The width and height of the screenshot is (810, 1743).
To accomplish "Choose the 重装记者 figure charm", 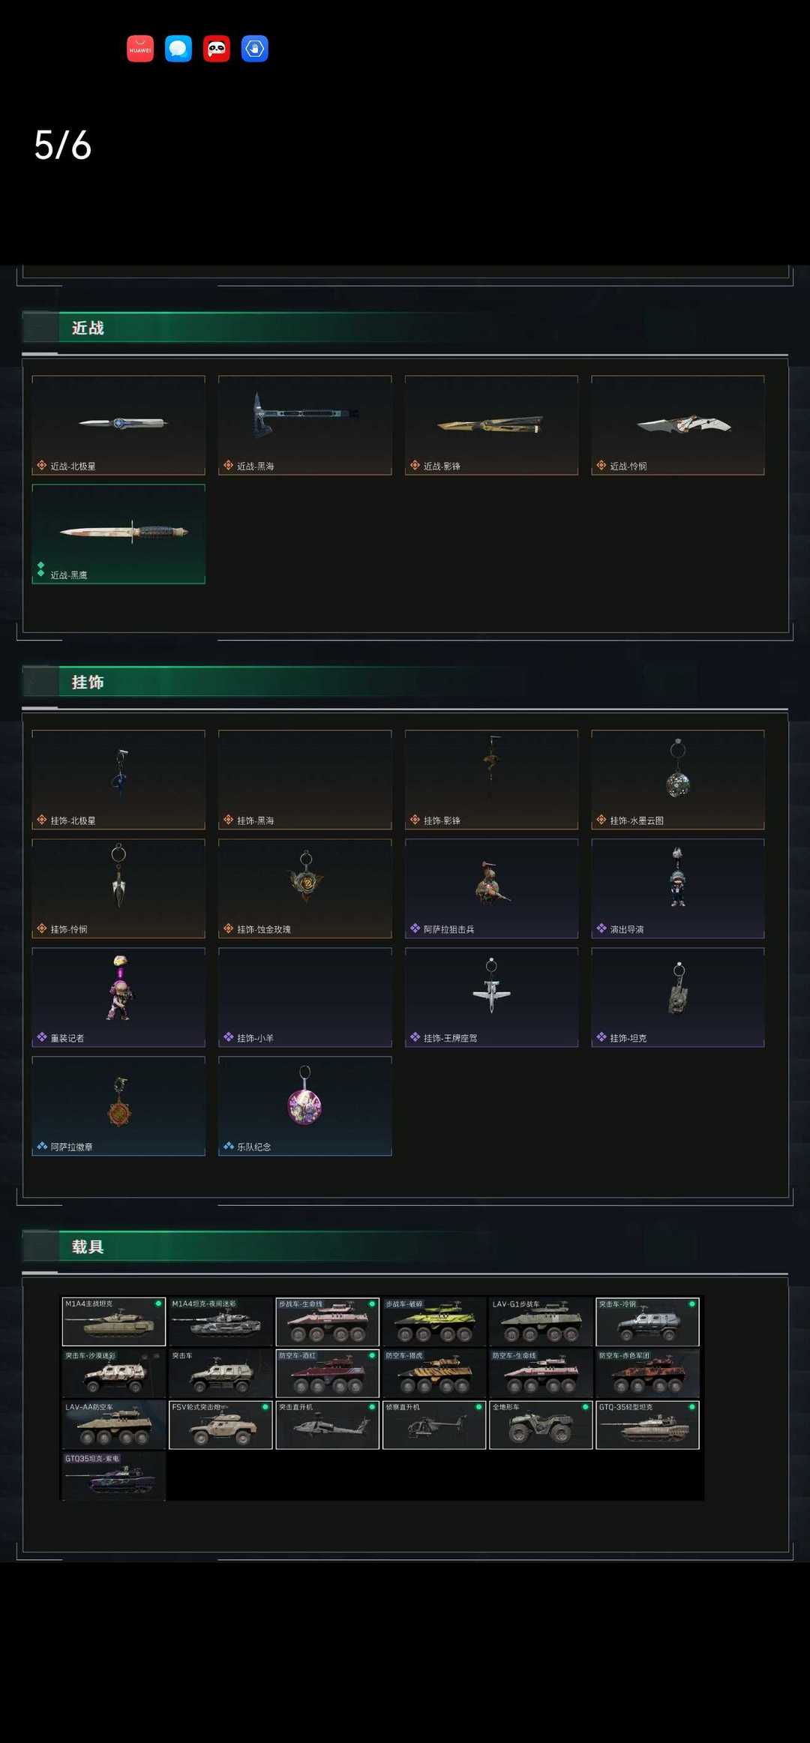I will pyautogui.click(x=118, y=997).
